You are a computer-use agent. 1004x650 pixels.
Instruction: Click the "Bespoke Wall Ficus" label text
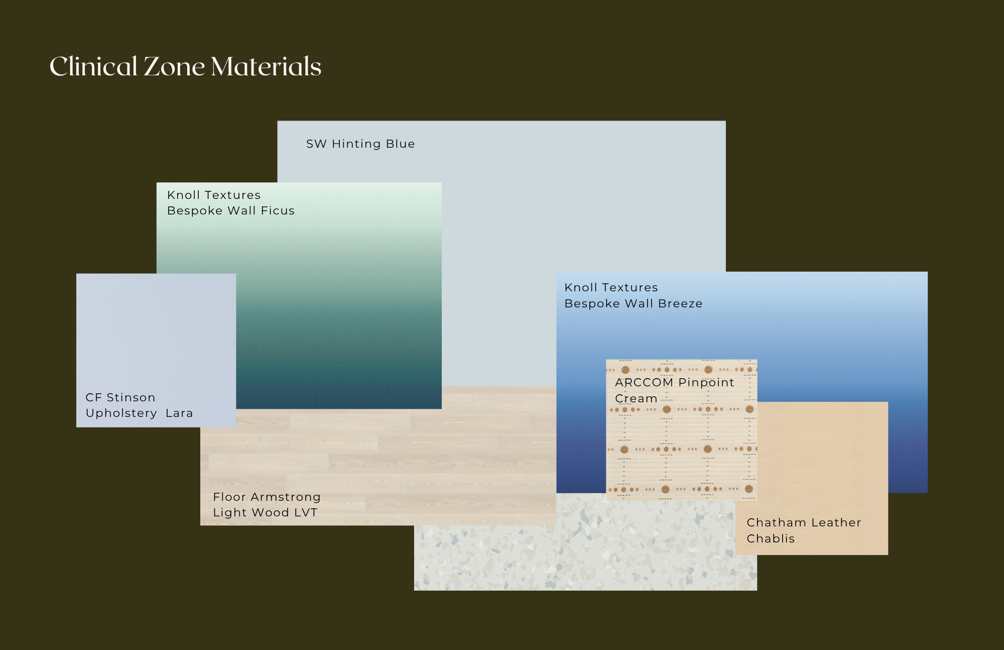click(231, 210)
